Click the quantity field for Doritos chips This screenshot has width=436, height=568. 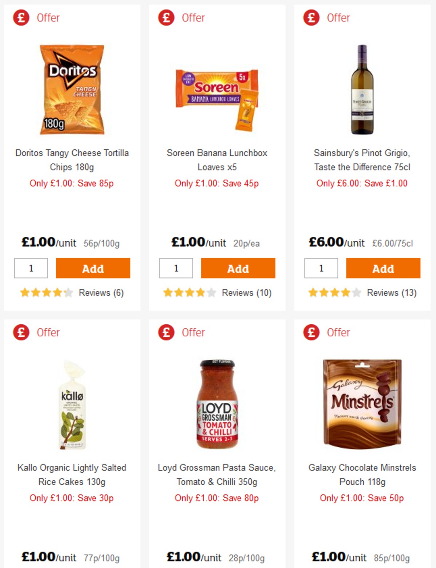coord(31,268)
